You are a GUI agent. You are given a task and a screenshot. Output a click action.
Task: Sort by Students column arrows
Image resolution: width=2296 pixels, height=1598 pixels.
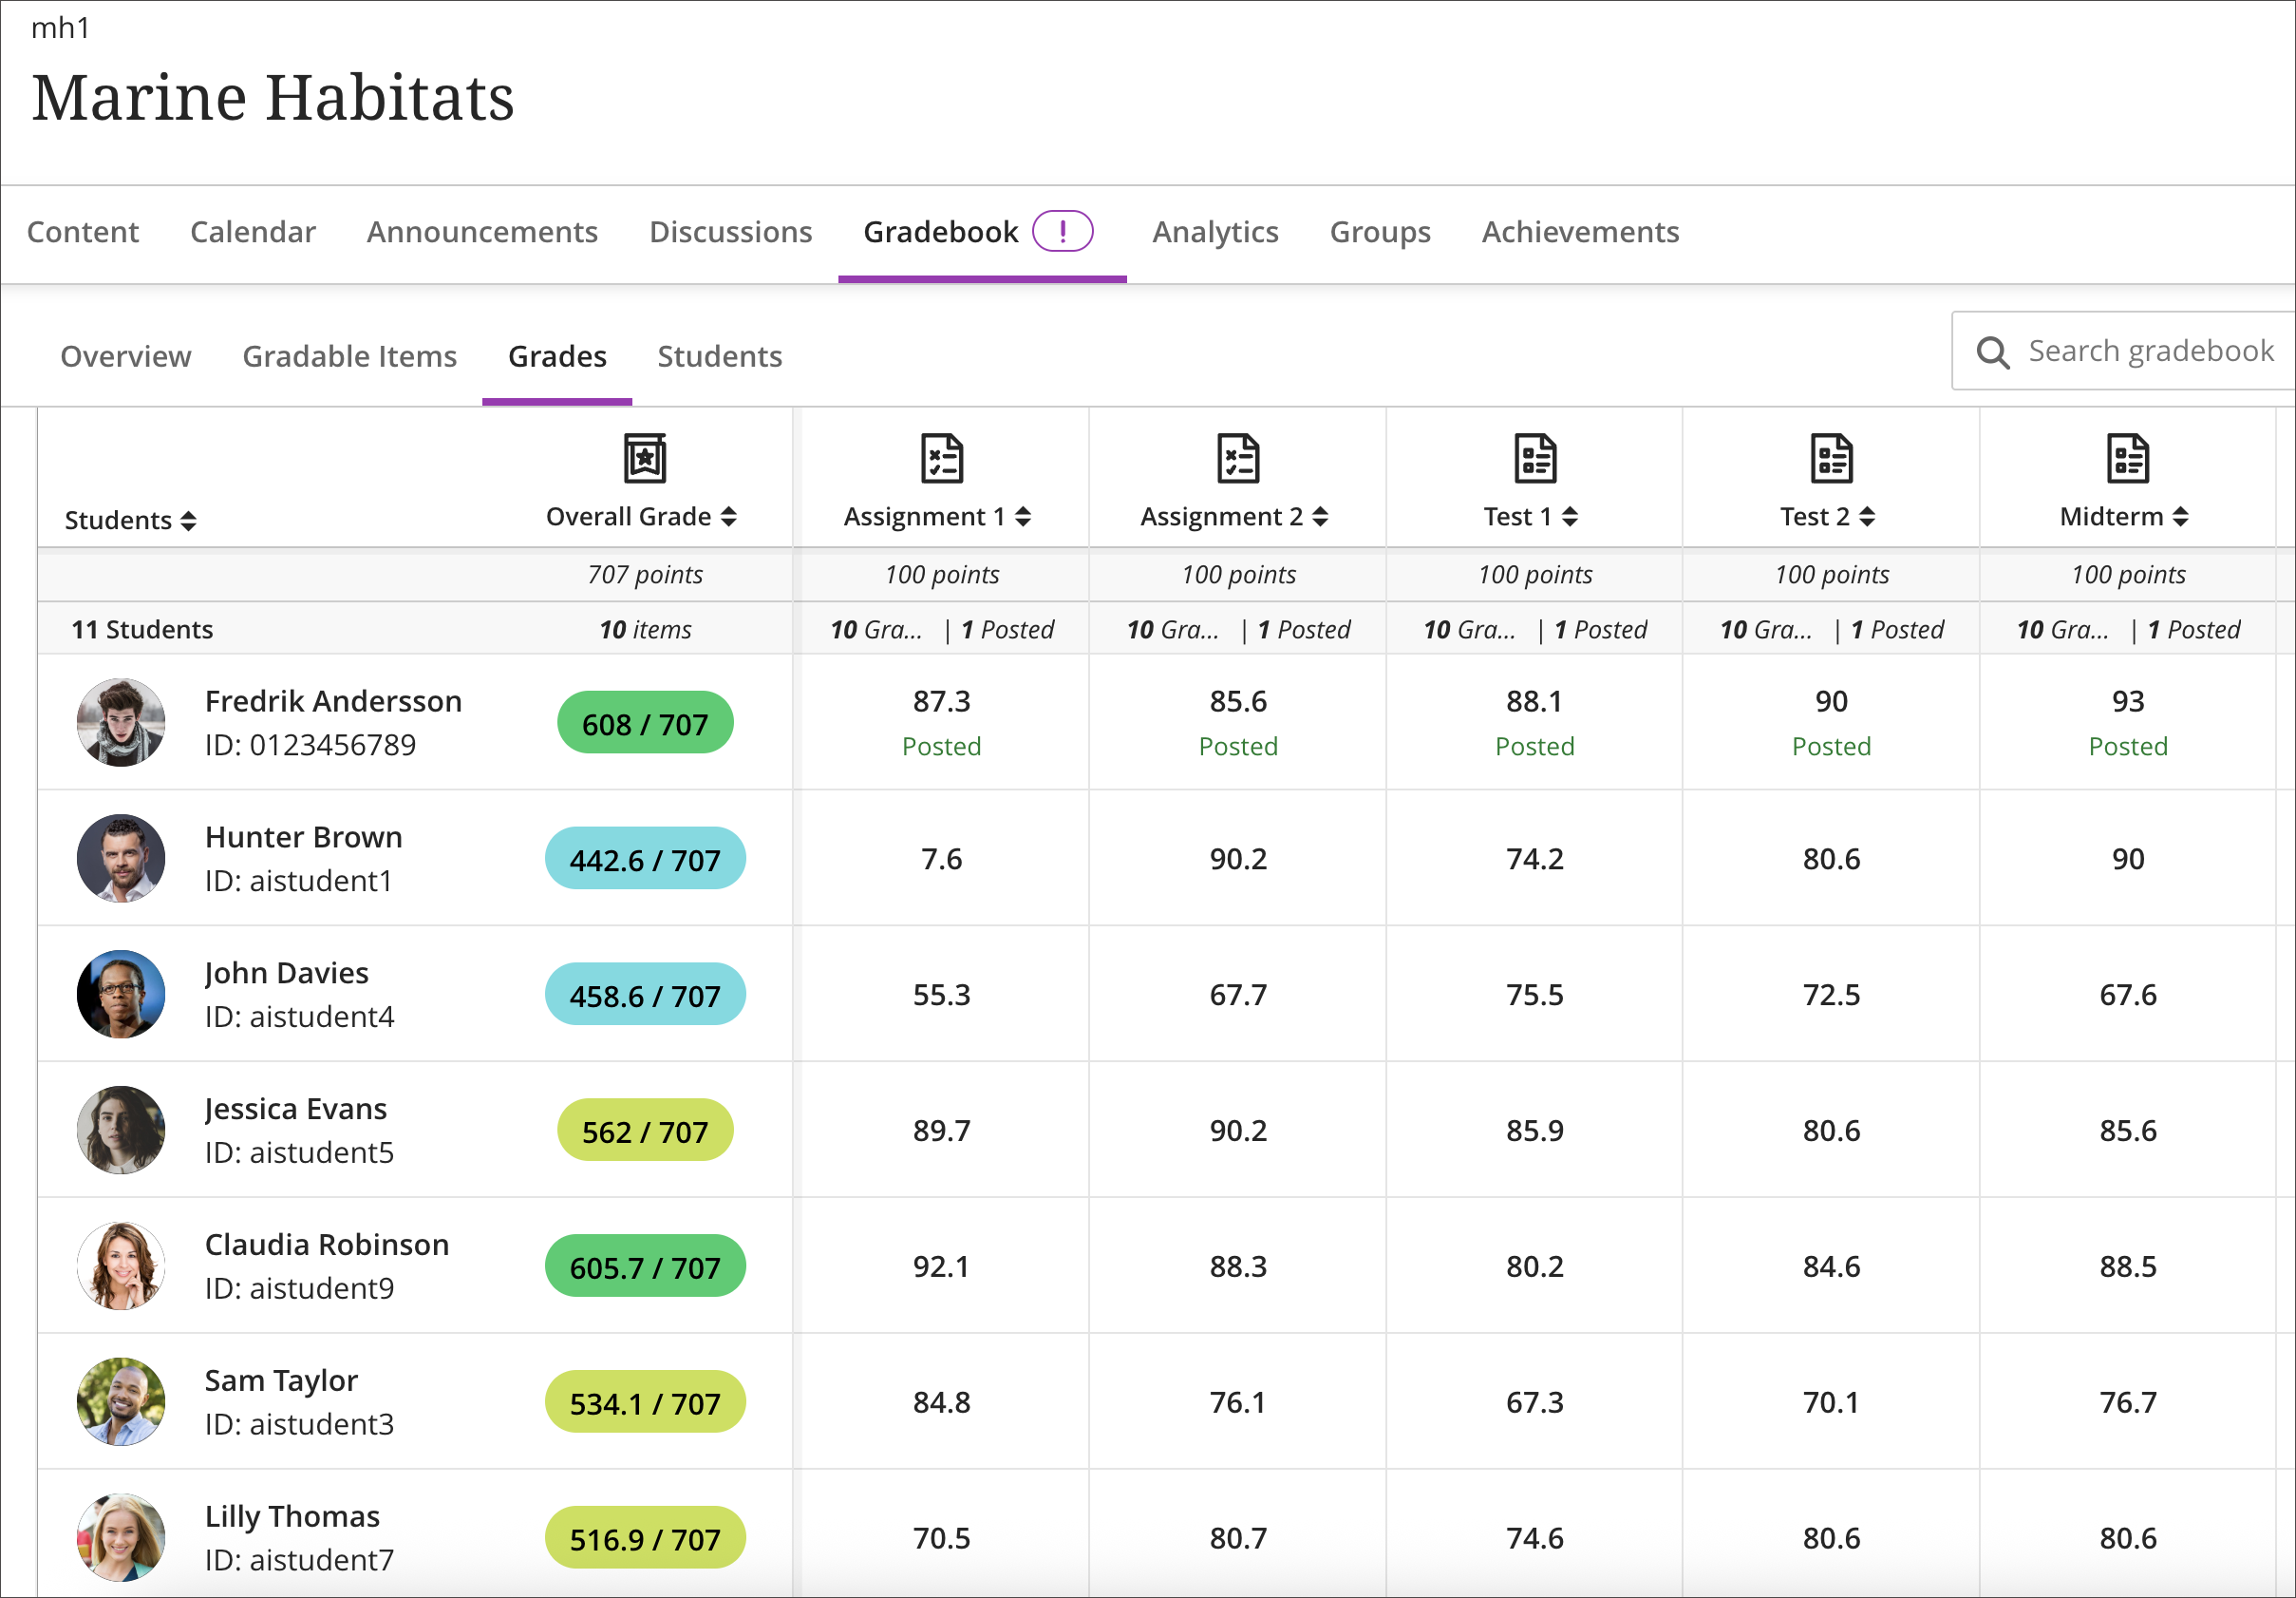coord(188,521)
